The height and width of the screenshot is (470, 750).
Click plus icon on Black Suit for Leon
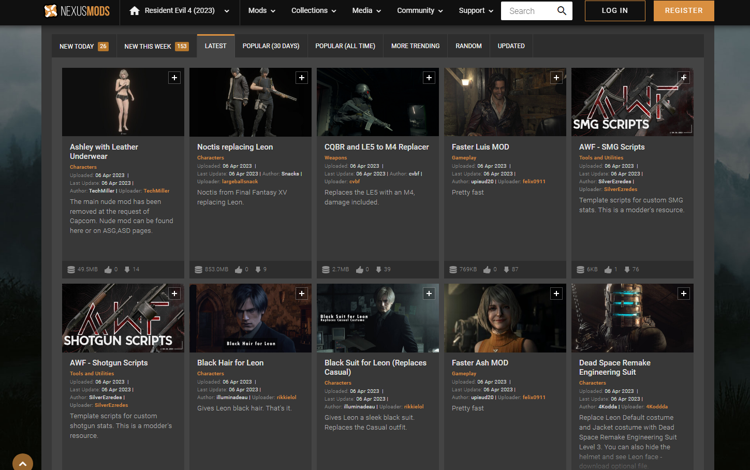429,293
